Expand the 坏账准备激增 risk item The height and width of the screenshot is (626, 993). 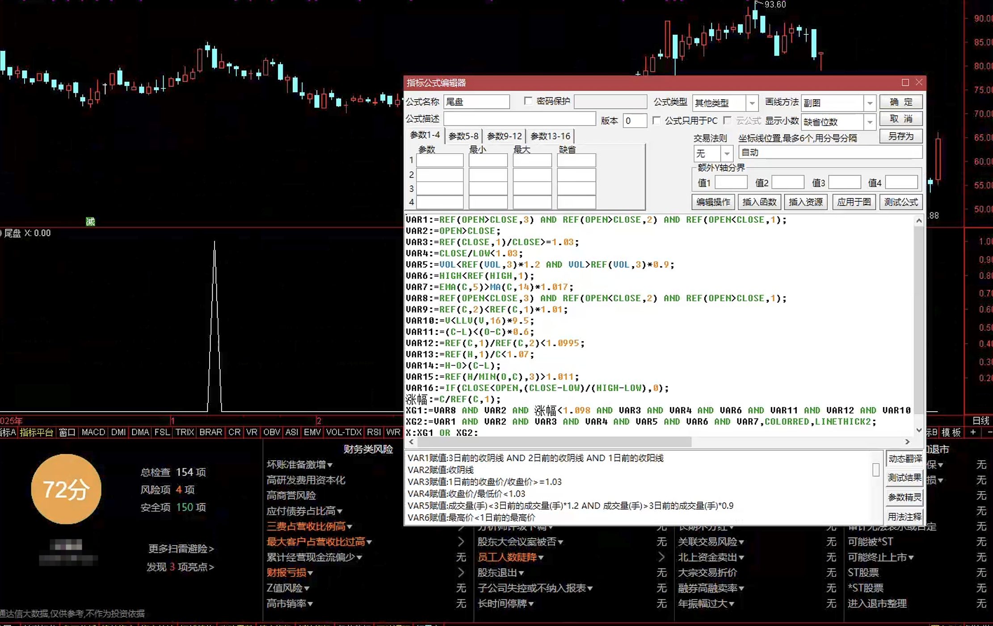(x=299, y=465)
